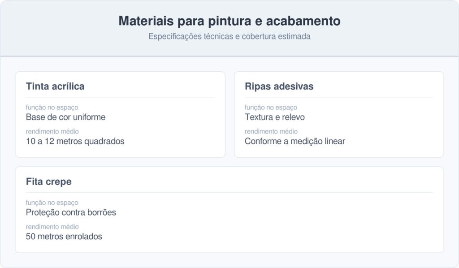The height and width of the screenshot is (268, 459).
Task: Click the "10 a 12 metros quadrados" value
Action: 75,141
